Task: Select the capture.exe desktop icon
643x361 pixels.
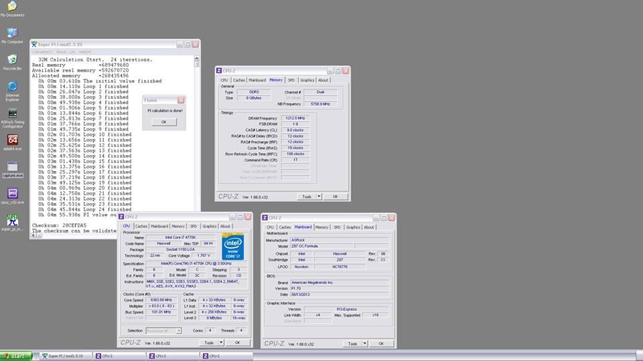Action: (12, 169)
